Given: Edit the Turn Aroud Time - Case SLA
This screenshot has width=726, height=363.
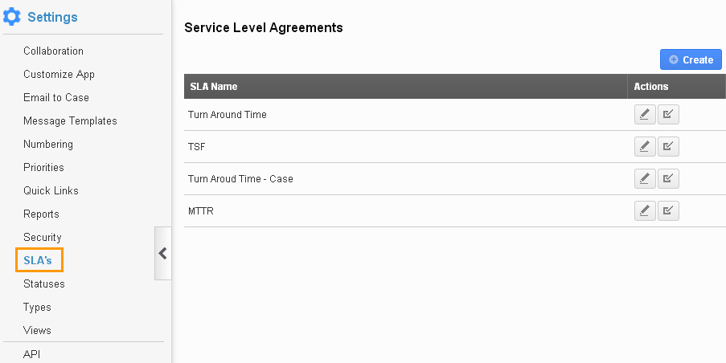Looking at the screenshot, I should pyautogui.click(x=645, y=179).
